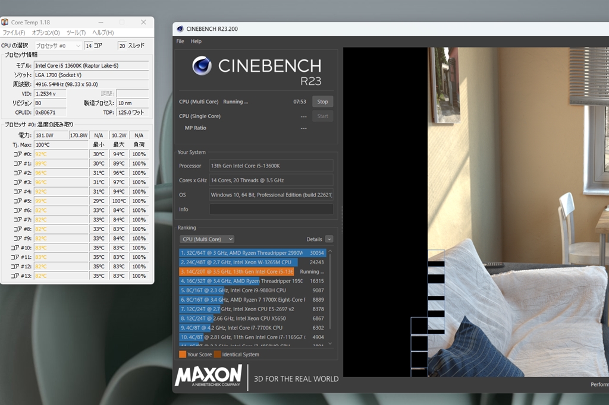Select ranking entry Intel Xeon W-3265M CPU
The width and height of the screenshot is (609, 405).
(252, 262)
